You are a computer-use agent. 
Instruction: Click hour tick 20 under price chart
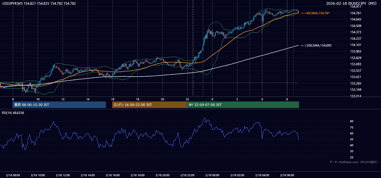click(x=162, y=99)
